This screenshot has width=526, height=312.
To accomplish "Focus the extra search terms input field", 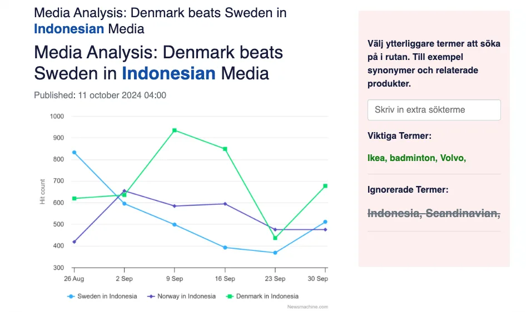I will [434, 110].
